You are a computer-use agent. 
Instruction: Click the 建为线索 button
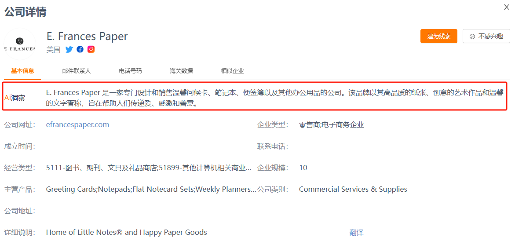(439, 36)
